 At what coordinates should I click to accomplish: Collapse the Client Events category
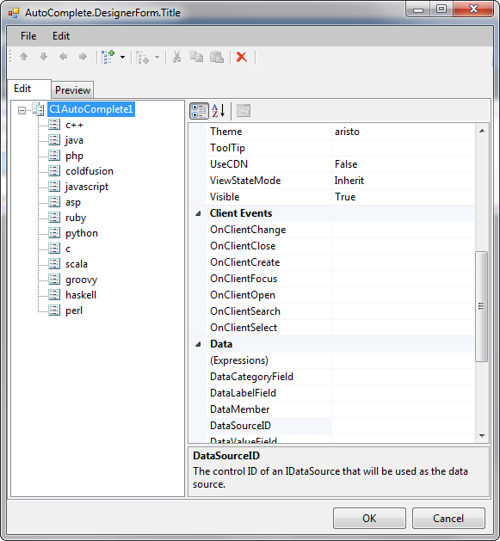pyautogui.click(x=198, y=213)
